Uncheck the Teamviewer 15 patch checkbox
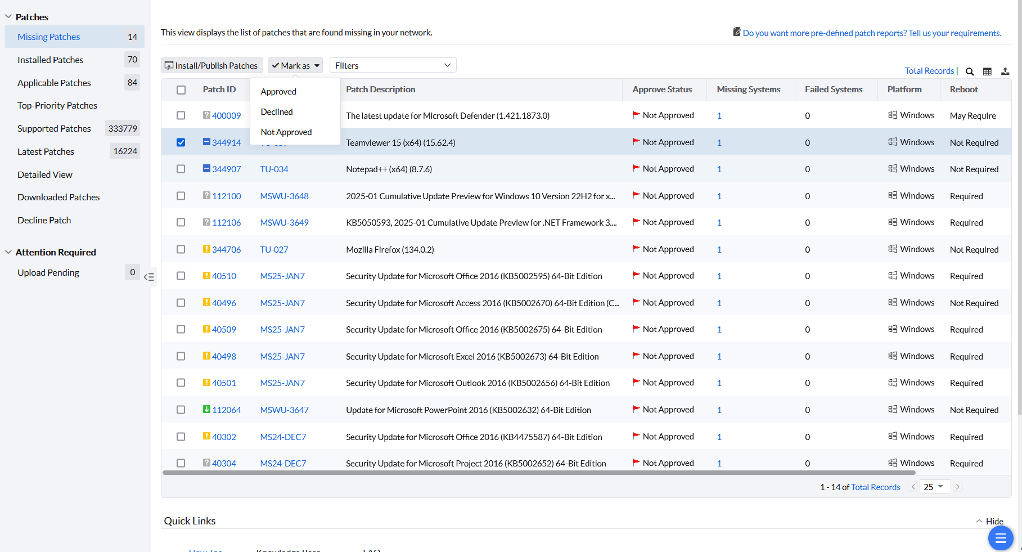 pos(181,142)
